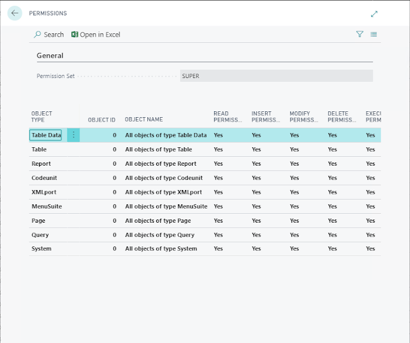Viewport: 410px width, 343px height.
Task: Click Modify Permission Yes for Page
Action: coord(295,221)
